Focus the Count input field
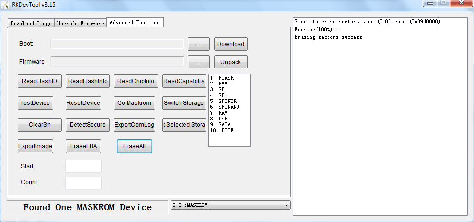This screenshot has height=222, width=474. [83, 183]
